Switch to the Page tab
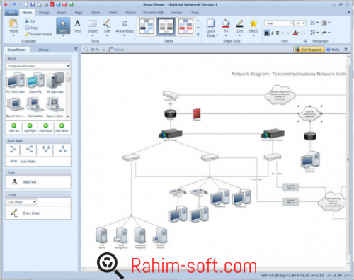This screenshot has width=354, height=280. (79, 13)
